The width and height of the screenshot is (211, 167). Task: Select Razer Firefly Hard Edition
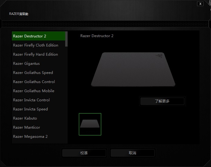39,54
